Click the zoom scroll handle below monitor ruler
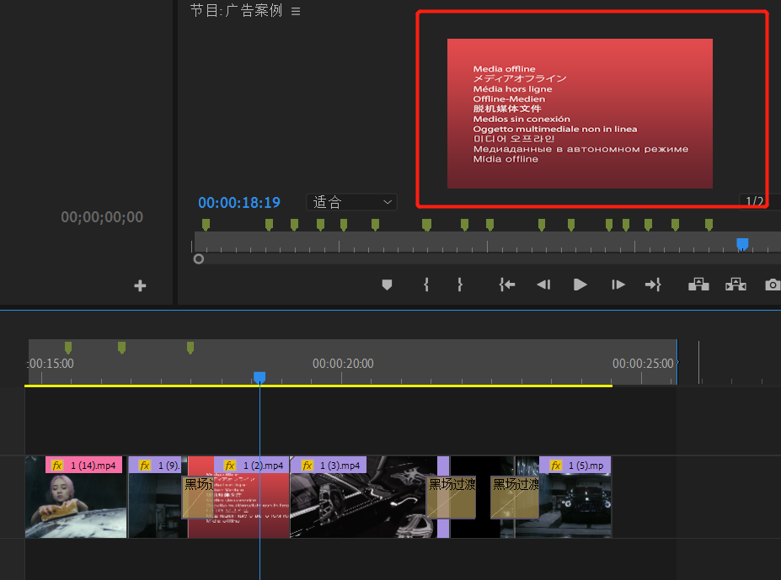781x580 pixels. (x=199, y=259)
